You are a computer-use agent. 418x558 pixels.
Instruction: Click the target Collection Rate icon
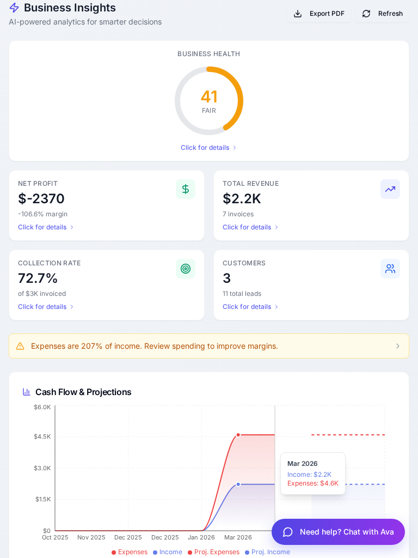pos(186,269)
